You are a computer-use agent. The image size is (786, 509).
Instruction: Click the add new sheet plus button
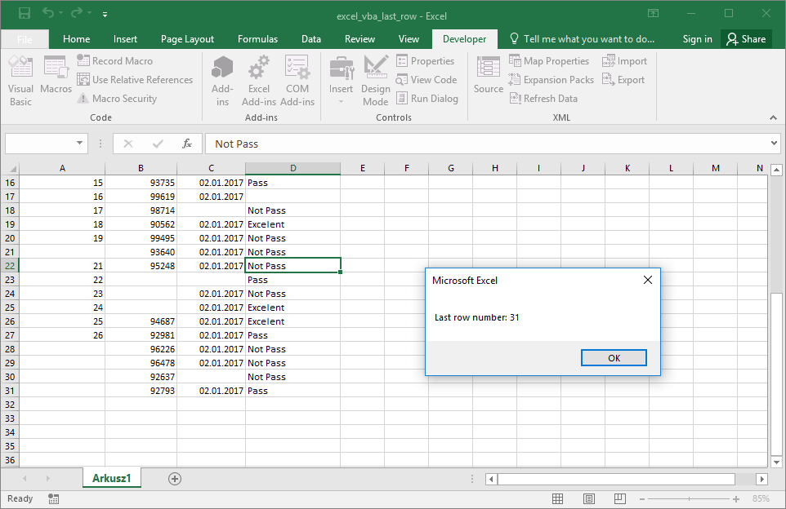click(x=174, y=478)
